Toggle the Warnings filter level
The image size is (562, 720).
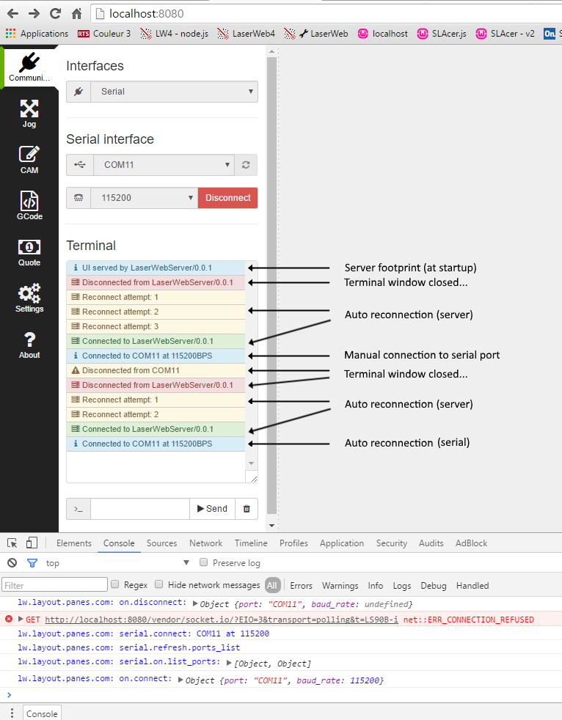340,586
